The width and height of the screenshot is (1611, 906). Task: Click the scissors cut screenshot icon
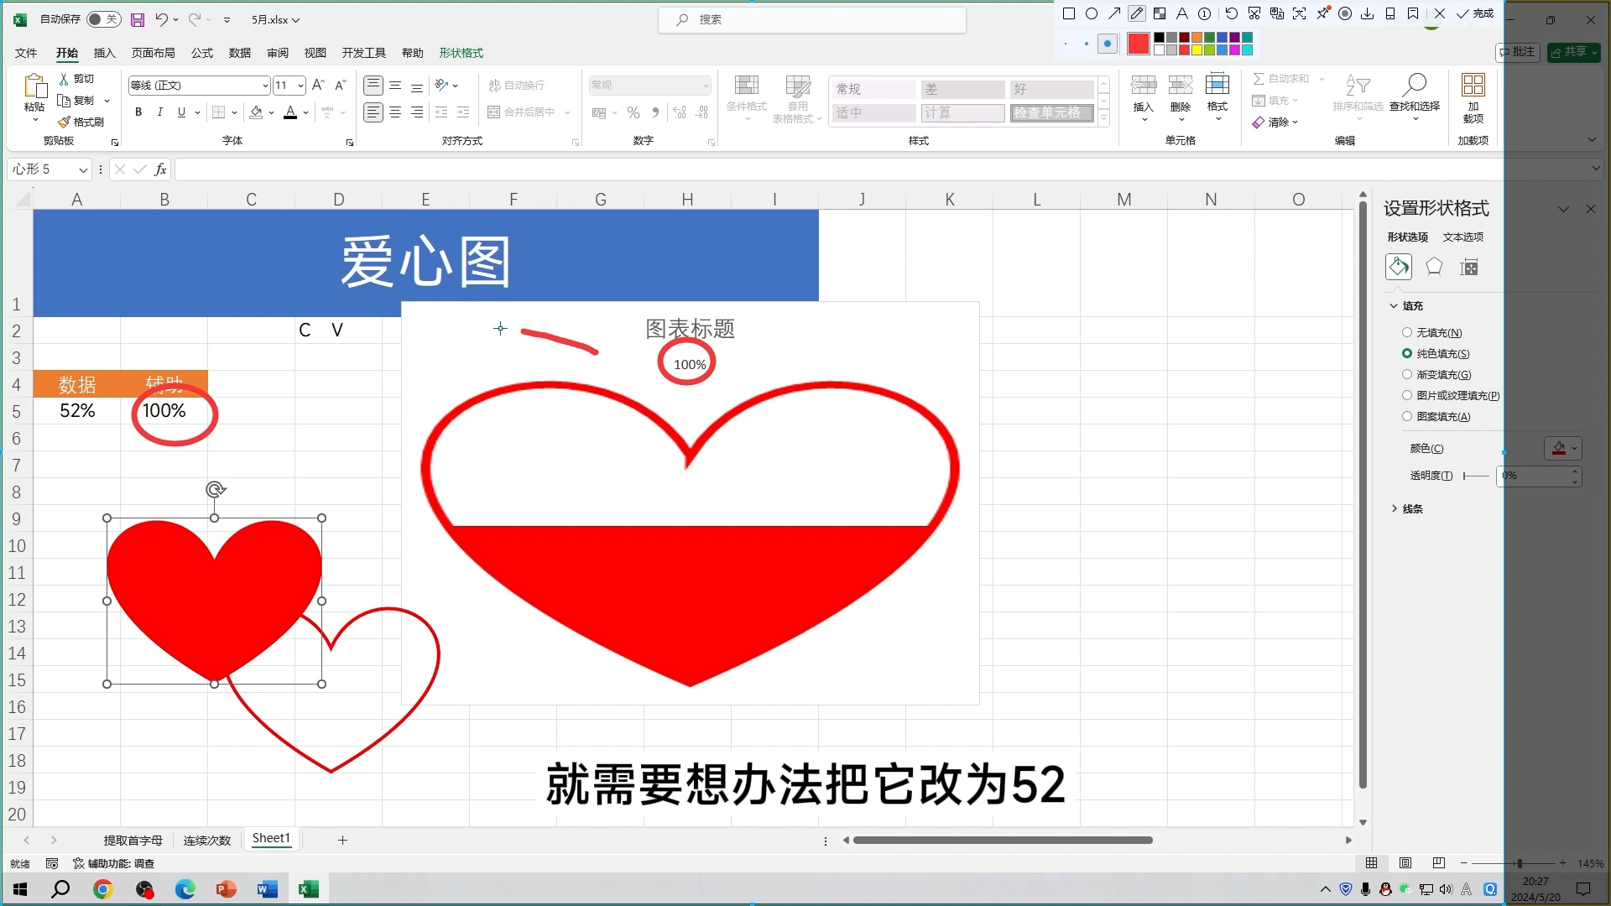coord(1254,13)
